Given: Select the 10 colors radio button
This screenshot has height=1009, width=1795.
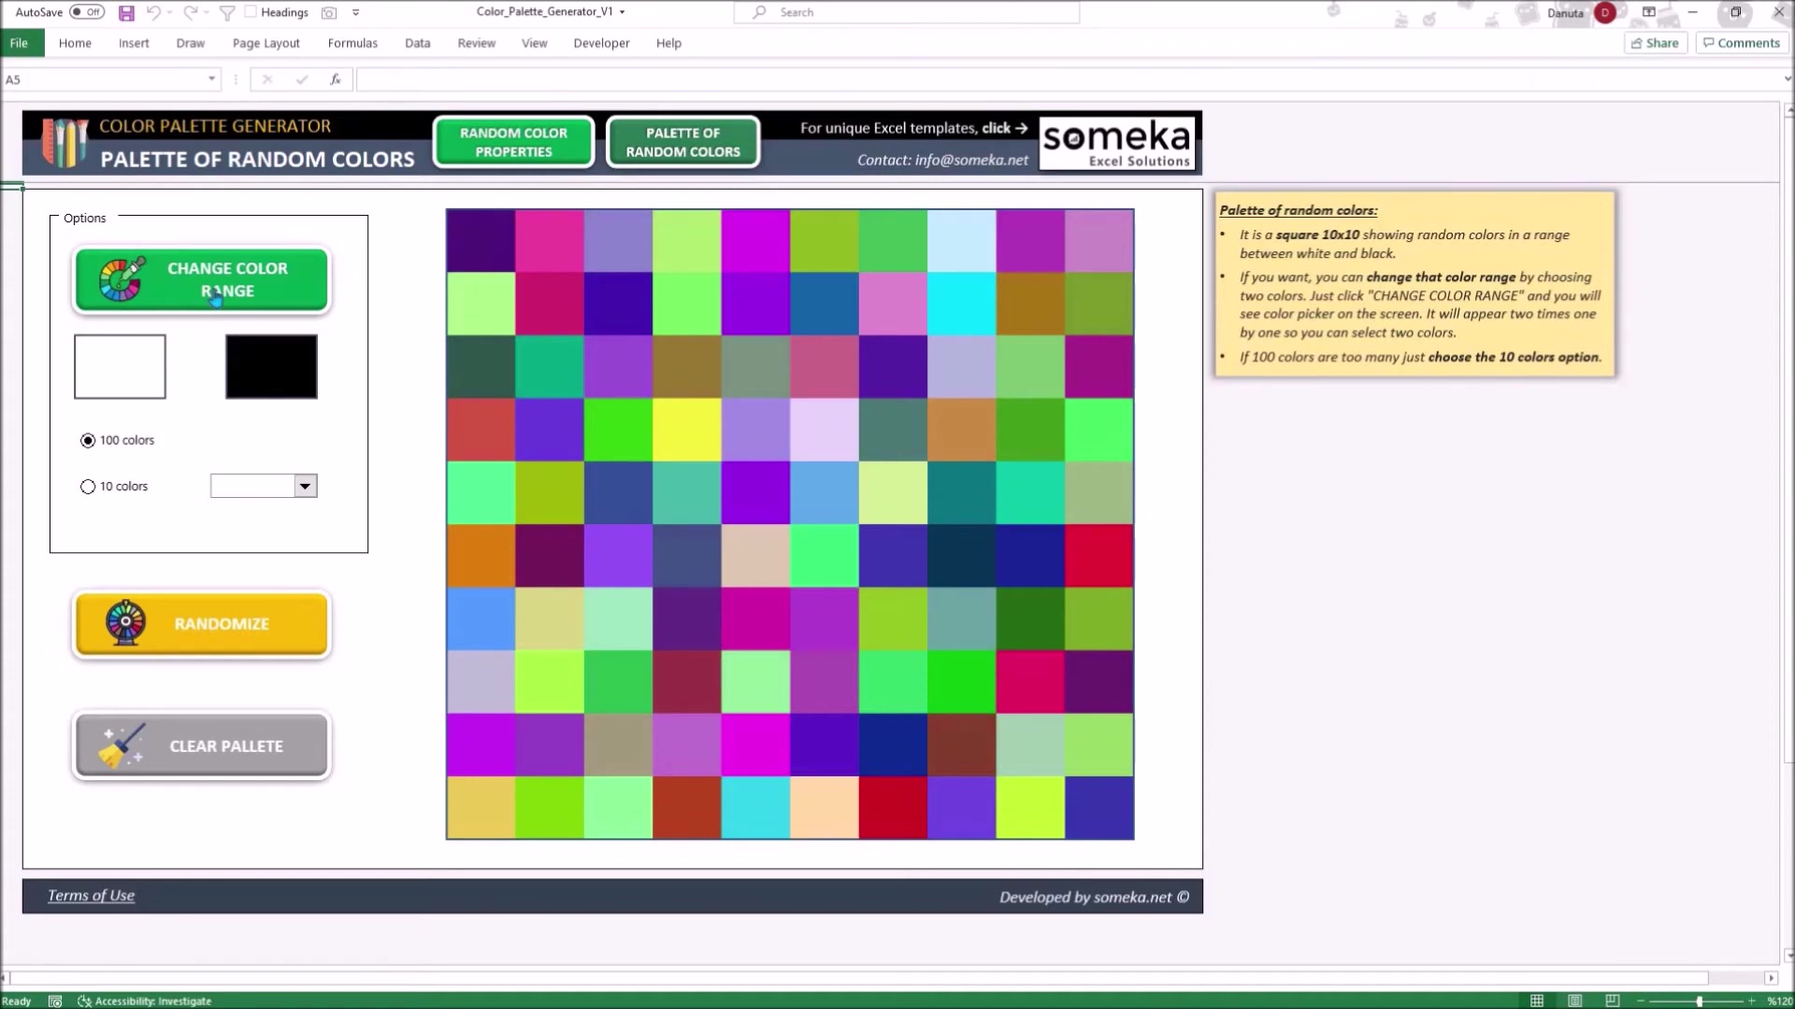Looking at the screenshot, I should (88, 487).
